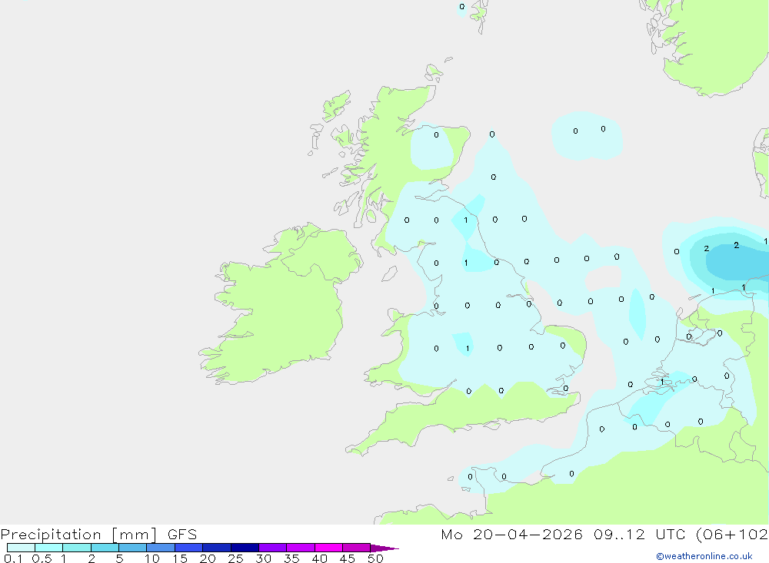The image size is (769, 563).
Task: Choose the 30–35 mm purple swatch
Action: coord(272,548)
